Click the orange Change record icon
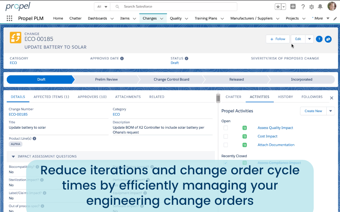 [x=16, y=38]
